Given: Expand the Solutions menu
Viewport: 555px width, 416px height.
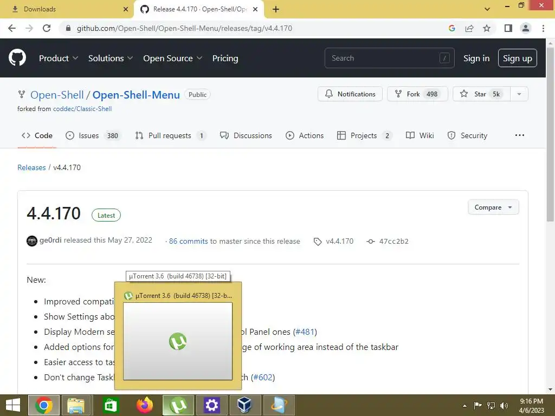Looking at the screenshot, I should tap(111, 58).
